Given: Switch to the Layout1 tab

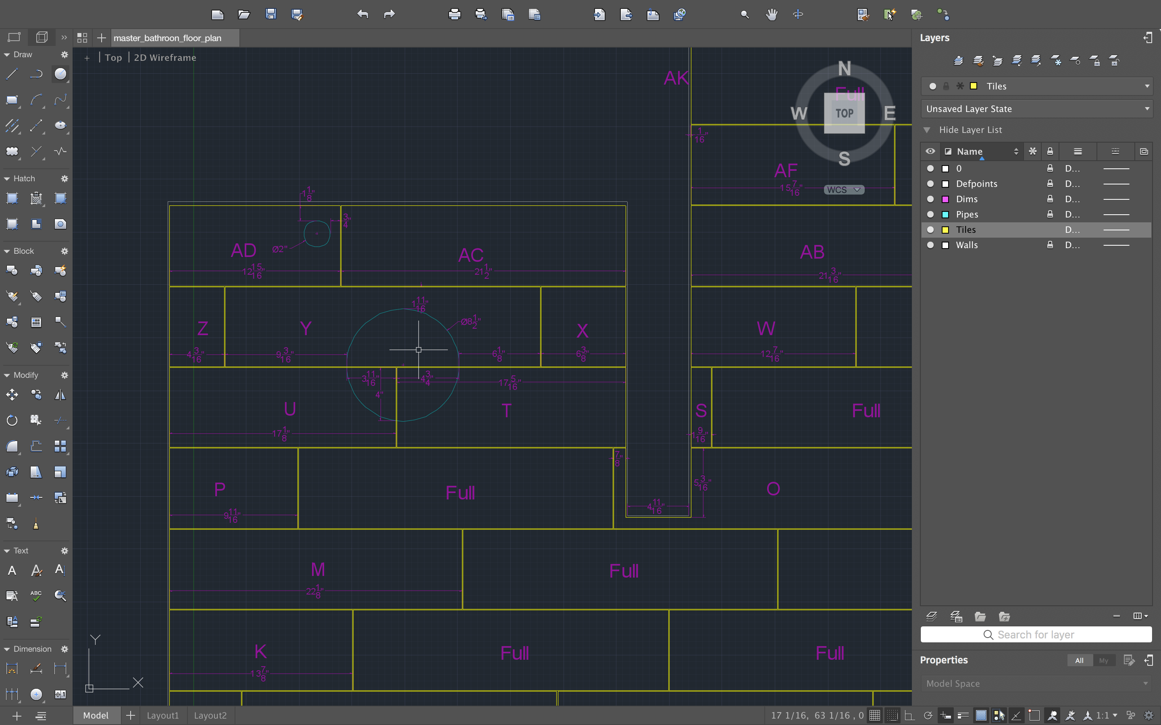Looking at the screenshot, I should click(162, 715).
